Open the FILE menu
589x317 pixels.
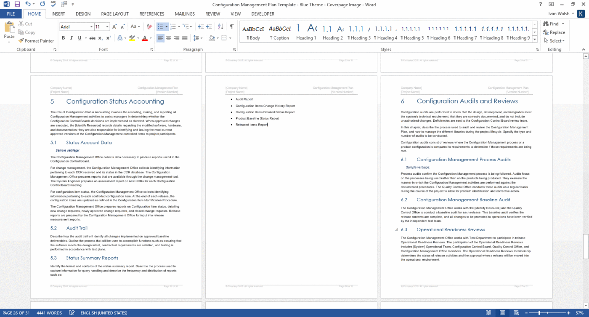[x=11, y=13]
